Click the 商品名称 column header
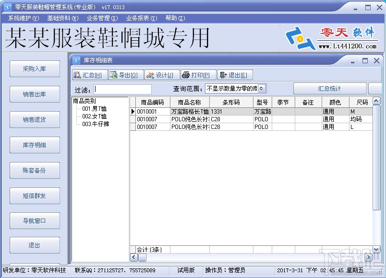The width and height of the screenshot is (386, 278). [190, 102]
